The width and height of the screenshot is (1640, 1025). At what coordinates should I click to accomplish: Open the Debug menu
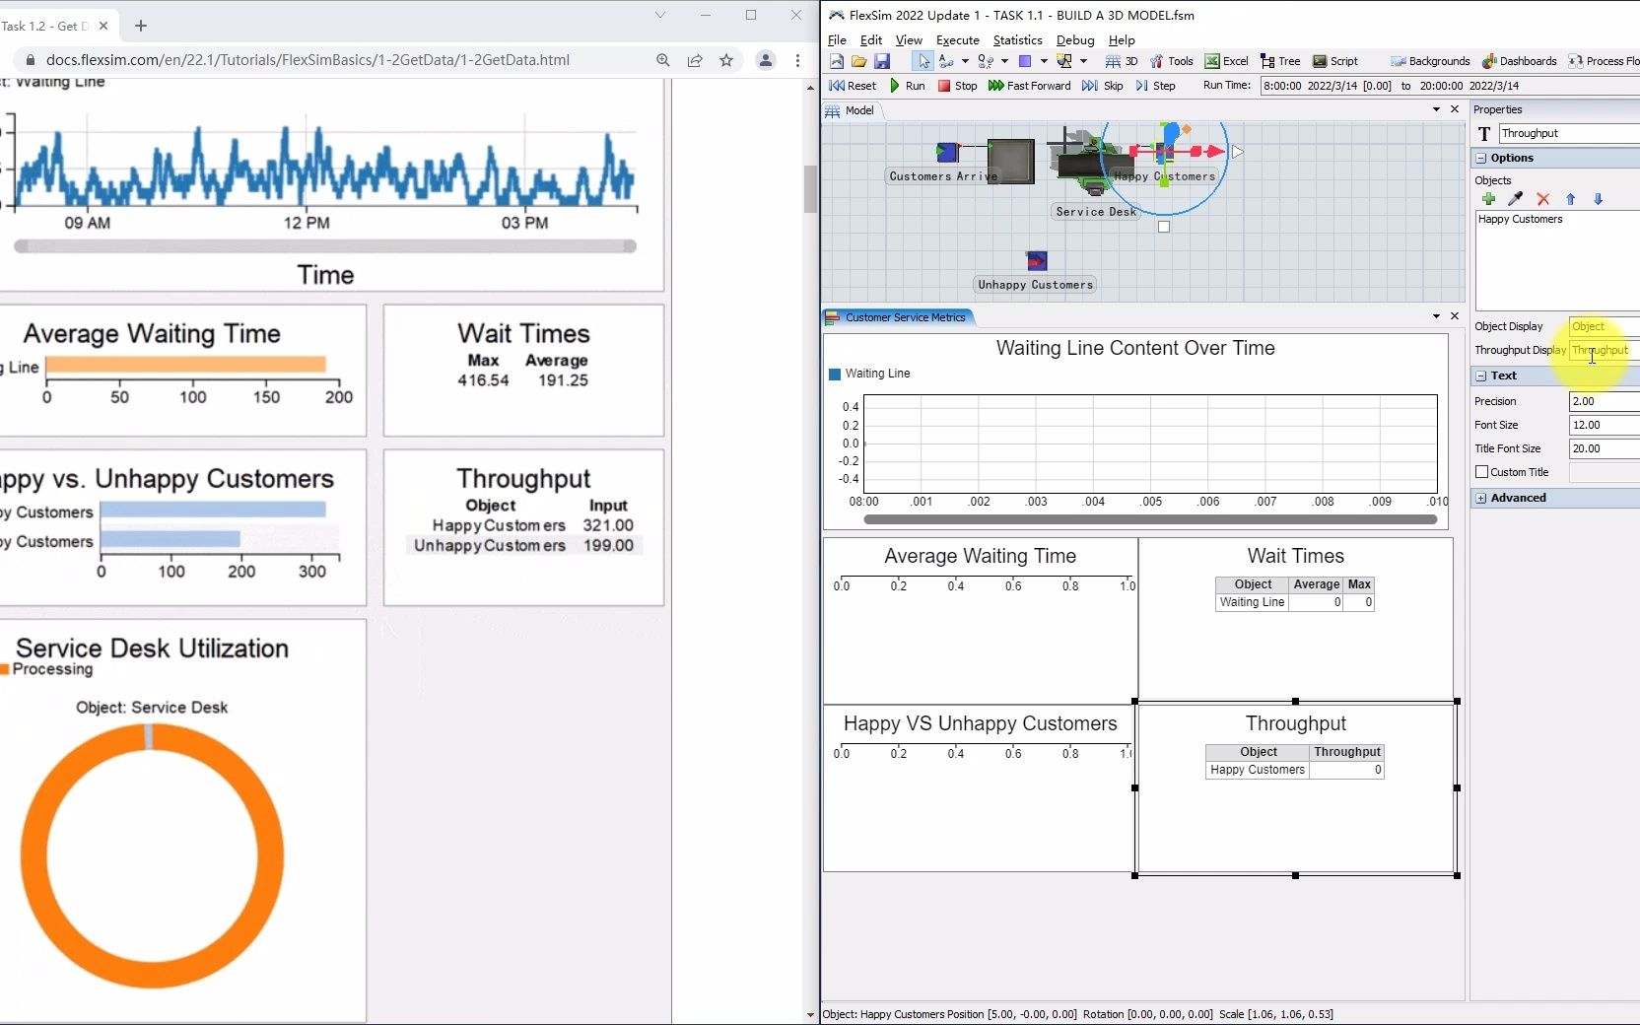pos(1075,40)
